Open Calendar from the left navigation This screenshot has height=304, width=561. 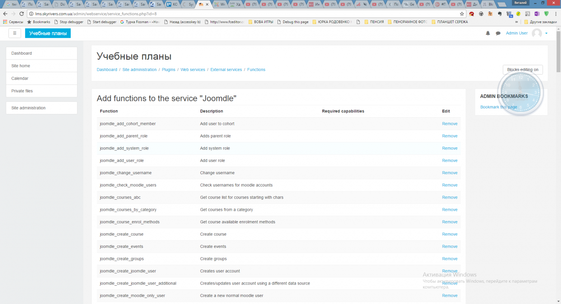coord(20,79)
